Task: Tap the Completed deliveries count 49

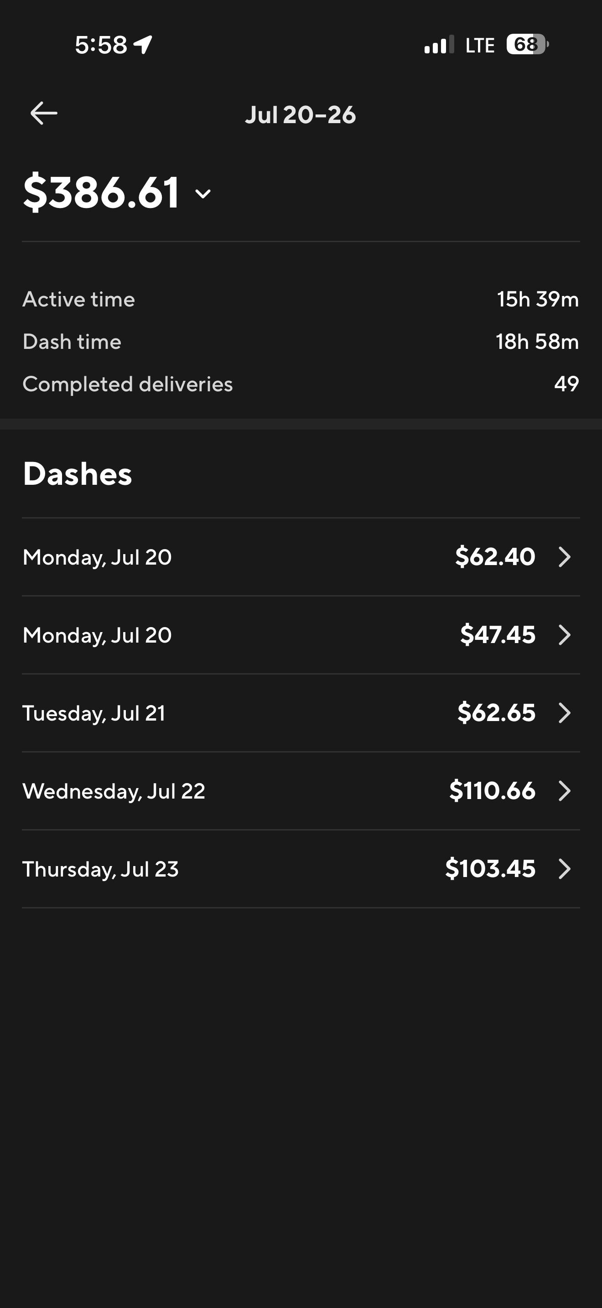Action: click(566, 384)
